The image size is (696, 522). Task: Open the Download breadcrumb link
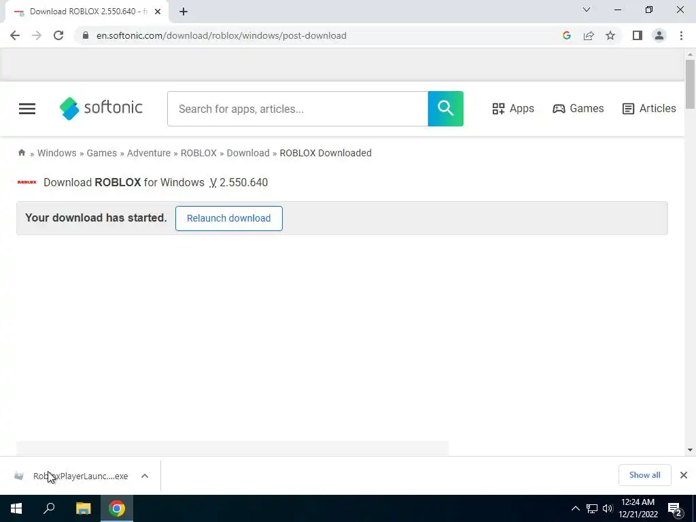(x=248, y=153)
